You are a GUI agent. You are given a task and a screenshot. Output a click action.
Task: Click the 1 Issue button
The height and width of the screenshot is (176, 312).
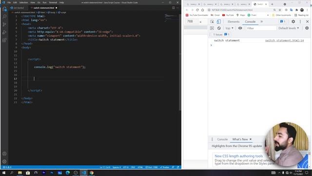tap(221, 35)
